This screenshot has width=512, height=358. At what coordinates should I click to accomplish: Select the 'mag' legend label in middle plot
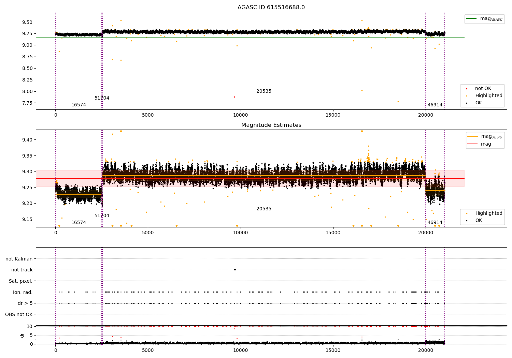click(x=486, y=144)
